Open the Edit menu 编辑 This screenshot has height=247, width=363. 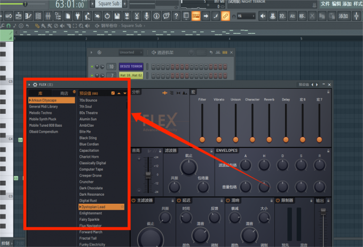coord(336,4)
